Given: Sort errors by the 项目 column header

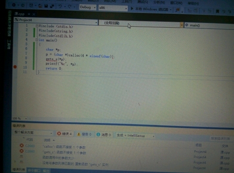Looking at the screenshot, I should click(198, 145).
